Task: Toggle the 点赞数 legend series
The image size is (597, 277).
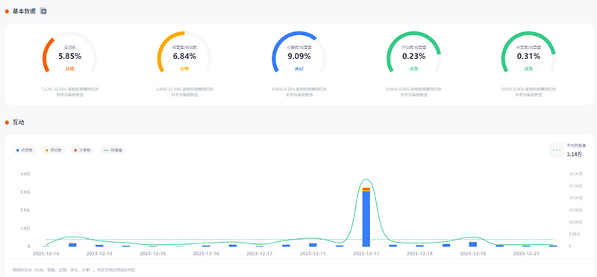Action: [25, 150]
